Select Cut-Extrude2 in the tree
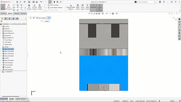 point(8,69)
